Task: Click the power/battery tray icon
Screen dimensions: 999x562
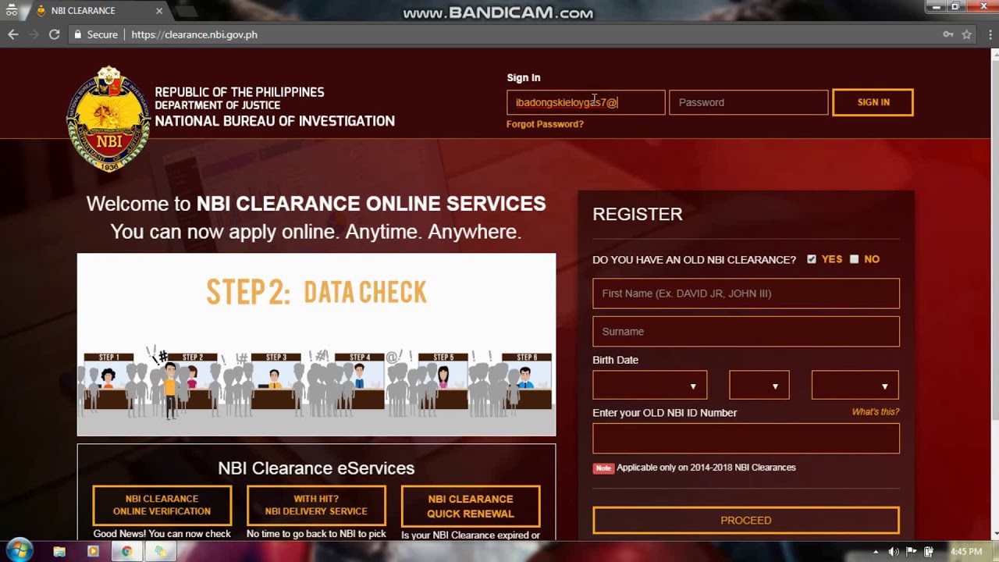Action: pos(929,552)
